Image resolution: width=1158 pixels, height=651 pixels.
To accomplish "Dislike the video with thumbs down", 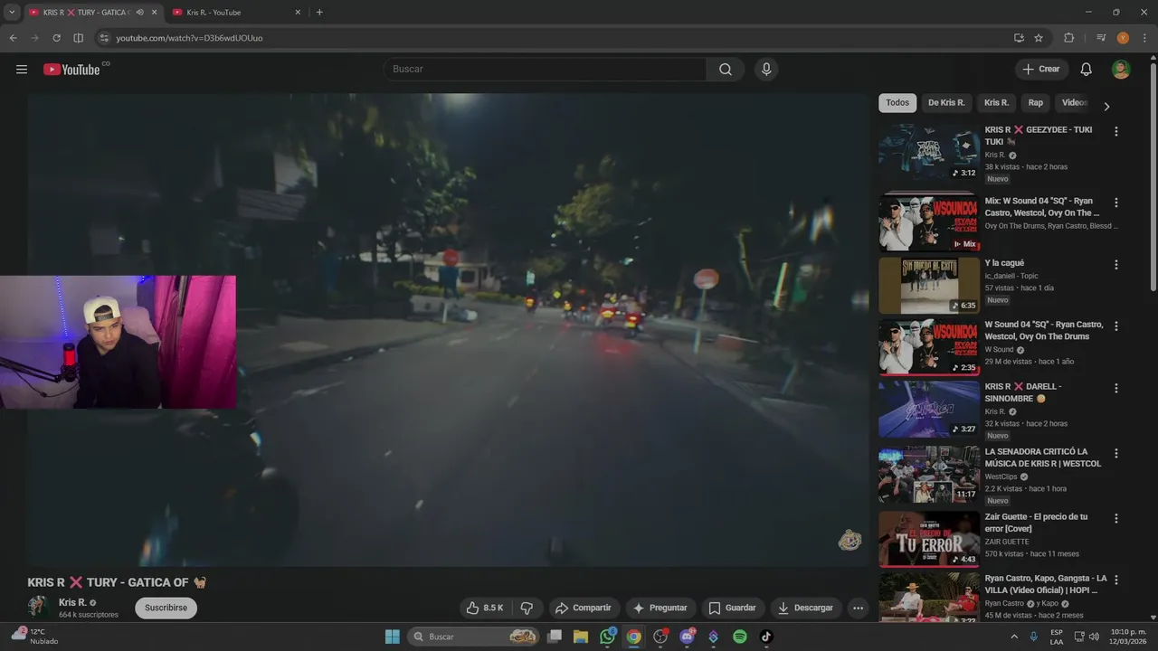I will click(527, 608).
